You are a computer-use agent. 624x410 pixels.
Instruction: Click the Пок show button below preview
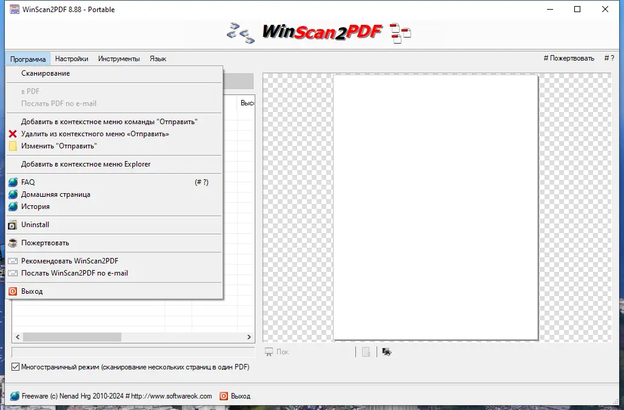277,352
